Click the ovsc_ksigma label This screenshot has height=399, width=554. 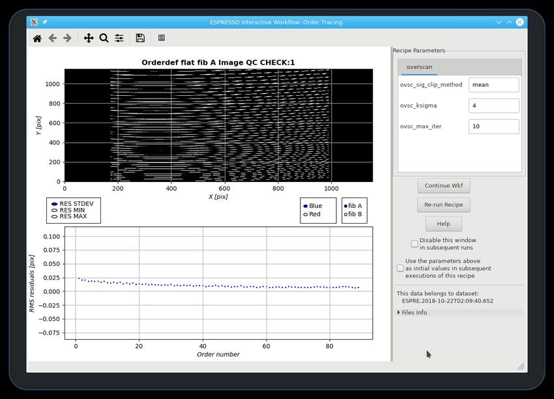418,106
